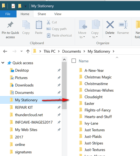
Task: Open the Delete options dropdown arrow
Action: click(x=110, y=37)
